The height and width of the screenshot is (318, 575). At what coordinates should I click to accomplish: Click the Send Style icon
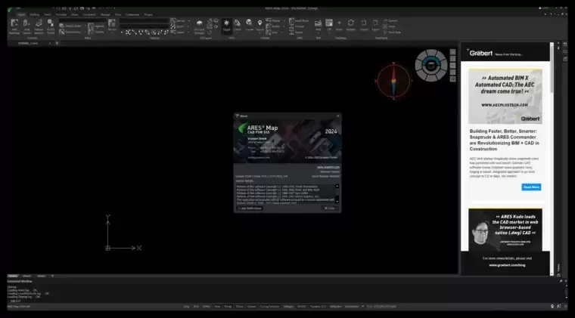[x=392, y=32]
